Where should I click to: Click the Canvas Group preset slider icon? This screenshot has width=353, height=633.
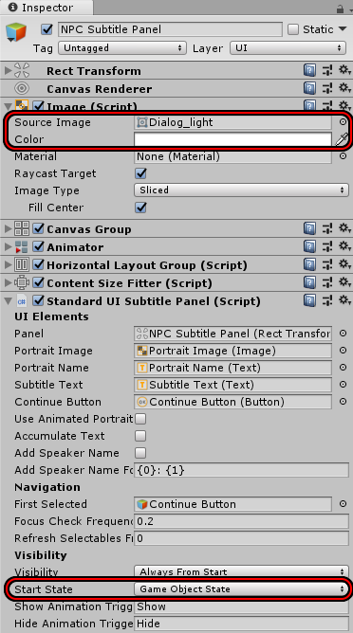coord(327,229)
